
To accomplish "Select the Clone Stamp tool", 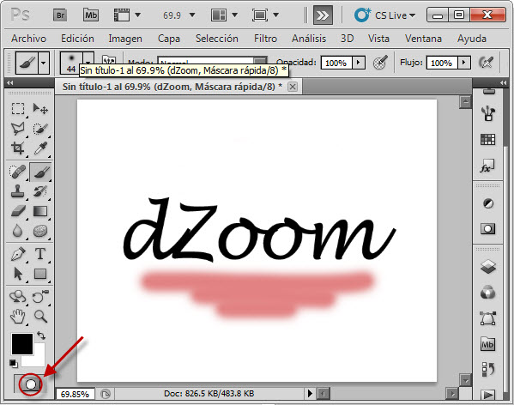I will tap(18, 191).
